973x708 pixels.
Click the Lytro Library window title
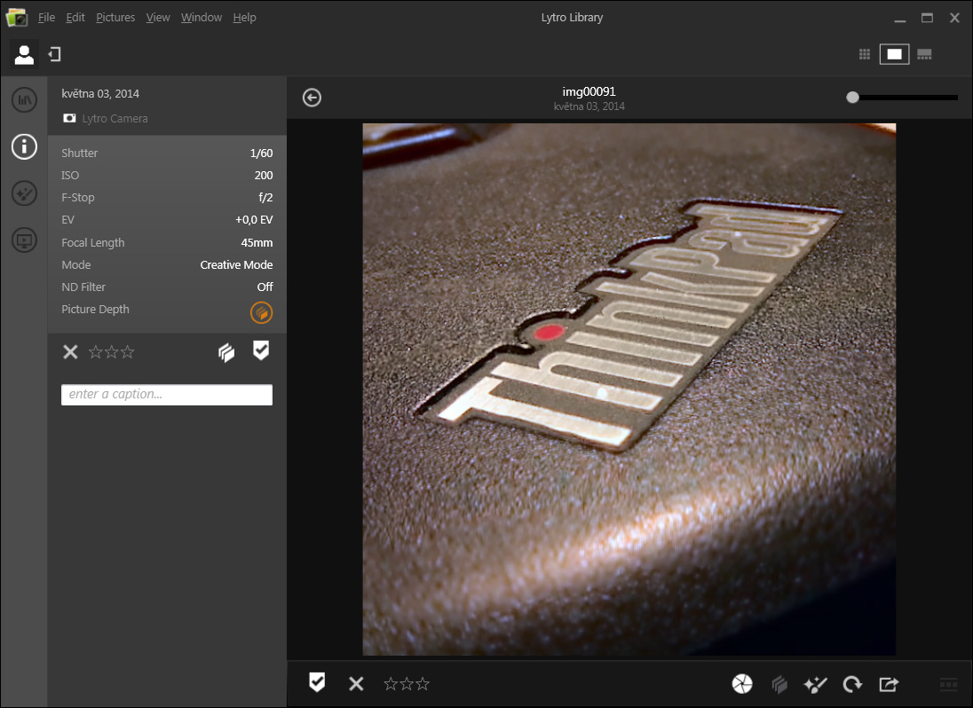[x=572, y=18]
